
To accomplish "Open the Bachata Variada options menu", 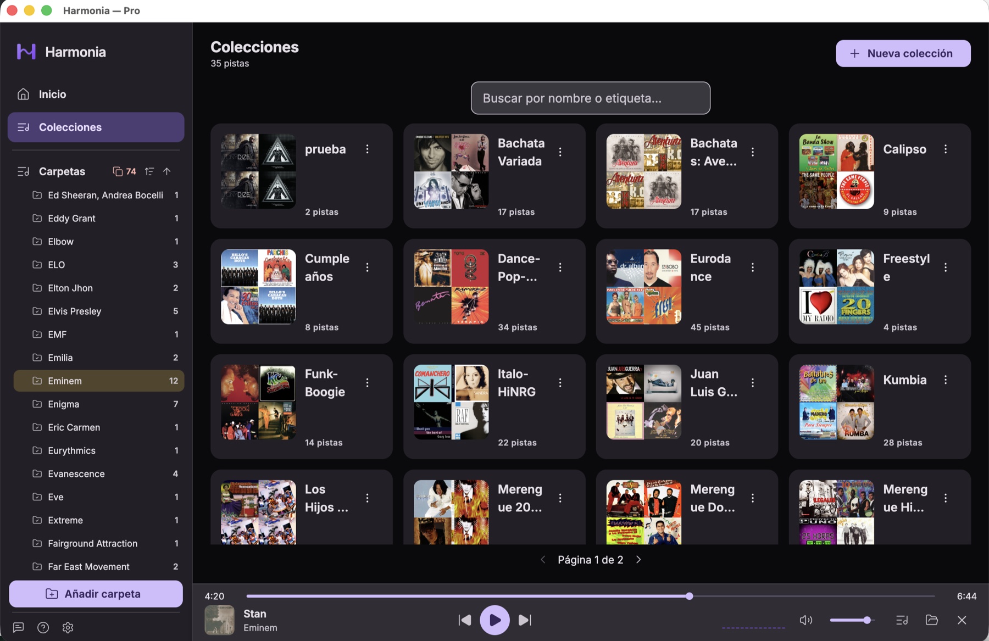I will click(560, 152).
